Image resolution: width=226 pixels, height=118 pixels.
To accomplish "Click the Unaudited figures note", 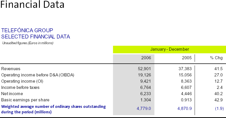I will pyautogui.click(x=28, y=43).
